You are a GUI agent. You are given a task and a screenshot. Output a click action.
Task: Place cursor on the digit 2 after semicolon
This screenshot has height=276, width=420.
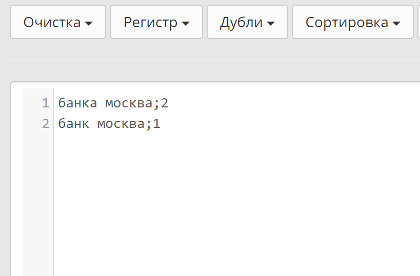(x=165, y=103)
